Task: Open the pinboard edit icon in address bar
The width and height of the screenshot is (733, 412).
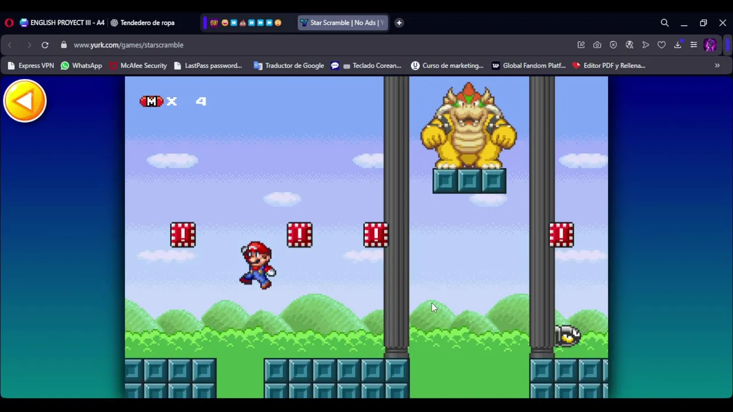Action: coord(581,45)
